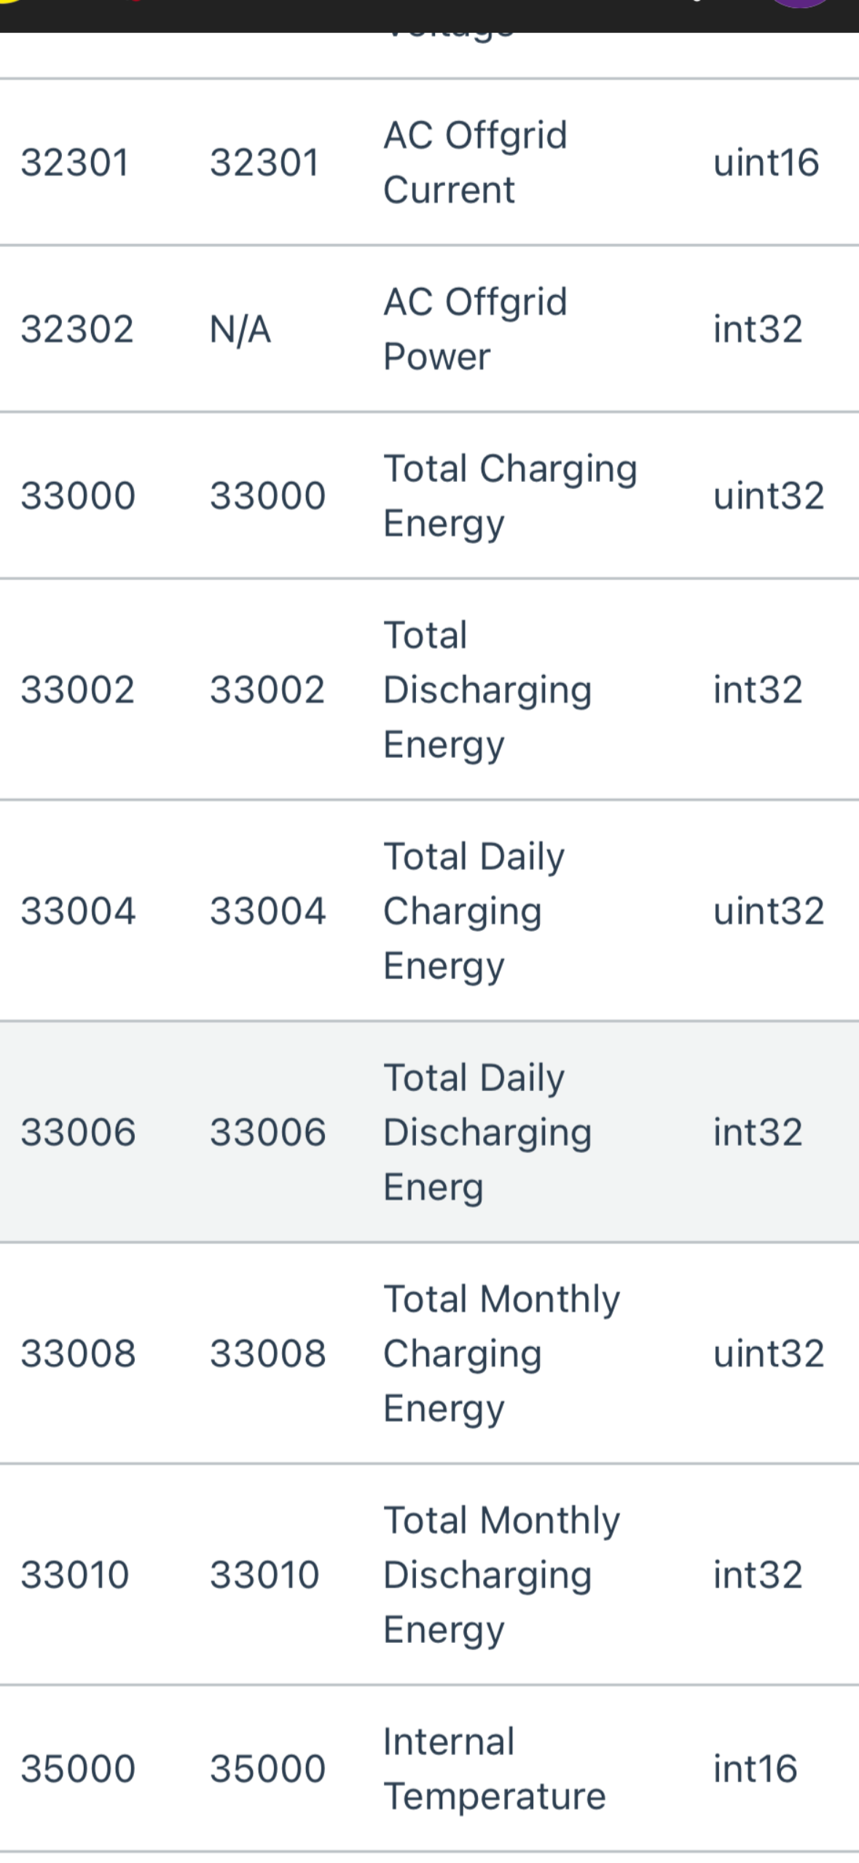Click int32 type of Total Monthly Discharging Energy
The width and height of the screenshot is (859, 1863).
click(x=758, y=1574)
